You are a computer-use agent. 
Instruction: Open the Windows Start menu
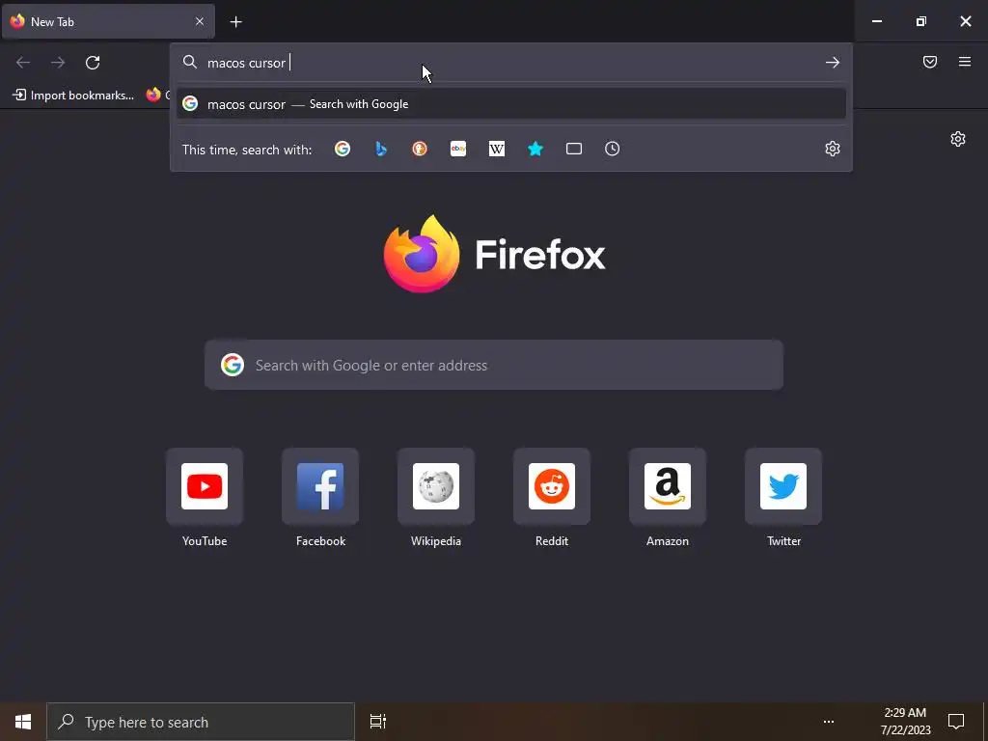pyautogui.click(x=23, y=722)
